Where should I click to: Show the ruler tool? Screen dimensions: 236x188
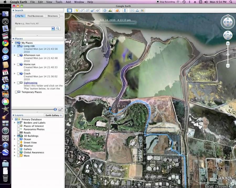(125, 10)
